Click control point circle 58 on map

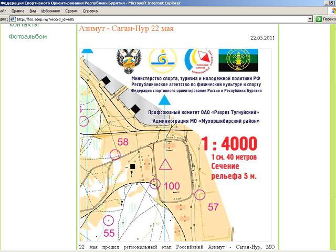coord(115,154)
